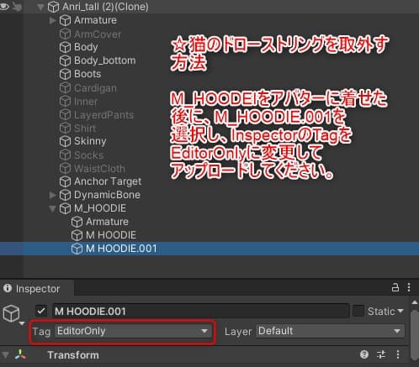This screenshot has height=367, width=419.
Task: Click cube icon next to Shirt
Action: click(x=65, y=128)
